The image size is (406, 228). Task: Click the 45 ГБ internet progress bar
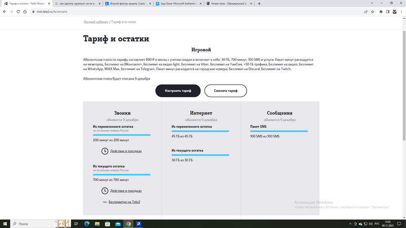click(200, 131)
